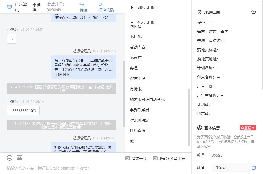The height and width of the screenshot is (174, 263).
Task: Select the quick phrase 活动内容
Action: (137, 47)
